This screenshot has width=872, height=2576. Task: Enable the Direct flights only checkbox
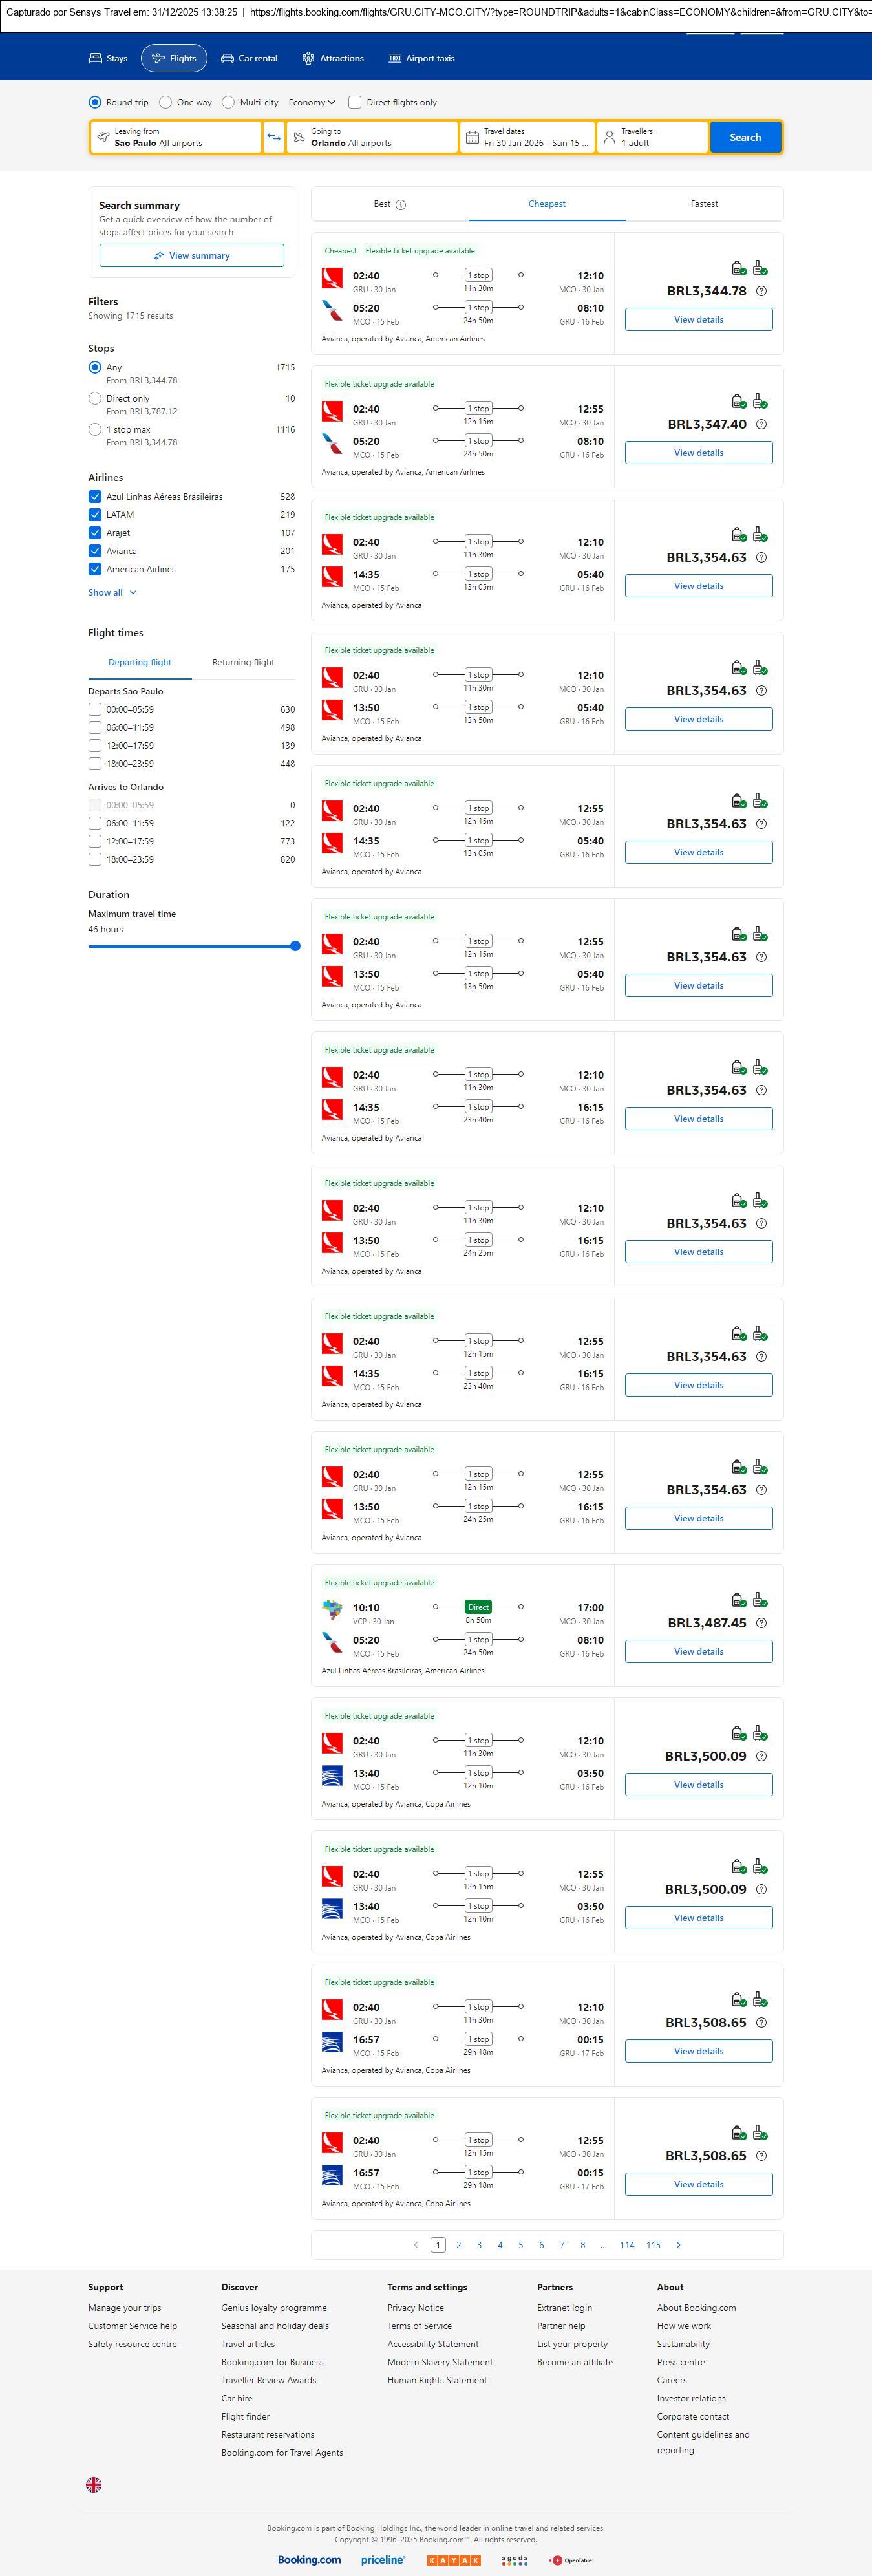[x=355, y=102]
